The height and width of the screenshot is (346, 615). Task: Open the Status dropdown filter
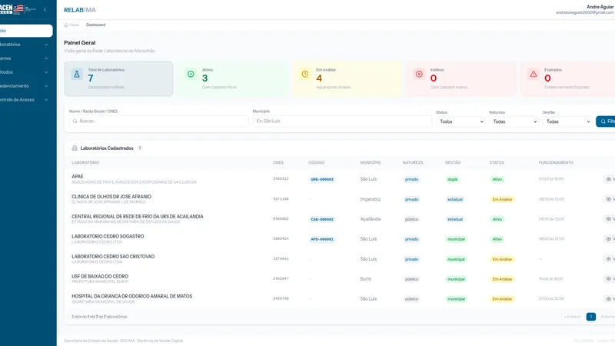pos(460,121)
